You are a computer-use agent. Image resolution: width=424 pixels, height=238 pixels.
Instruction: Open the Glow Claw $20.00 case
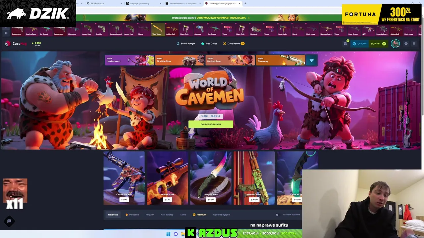[254, 178]
